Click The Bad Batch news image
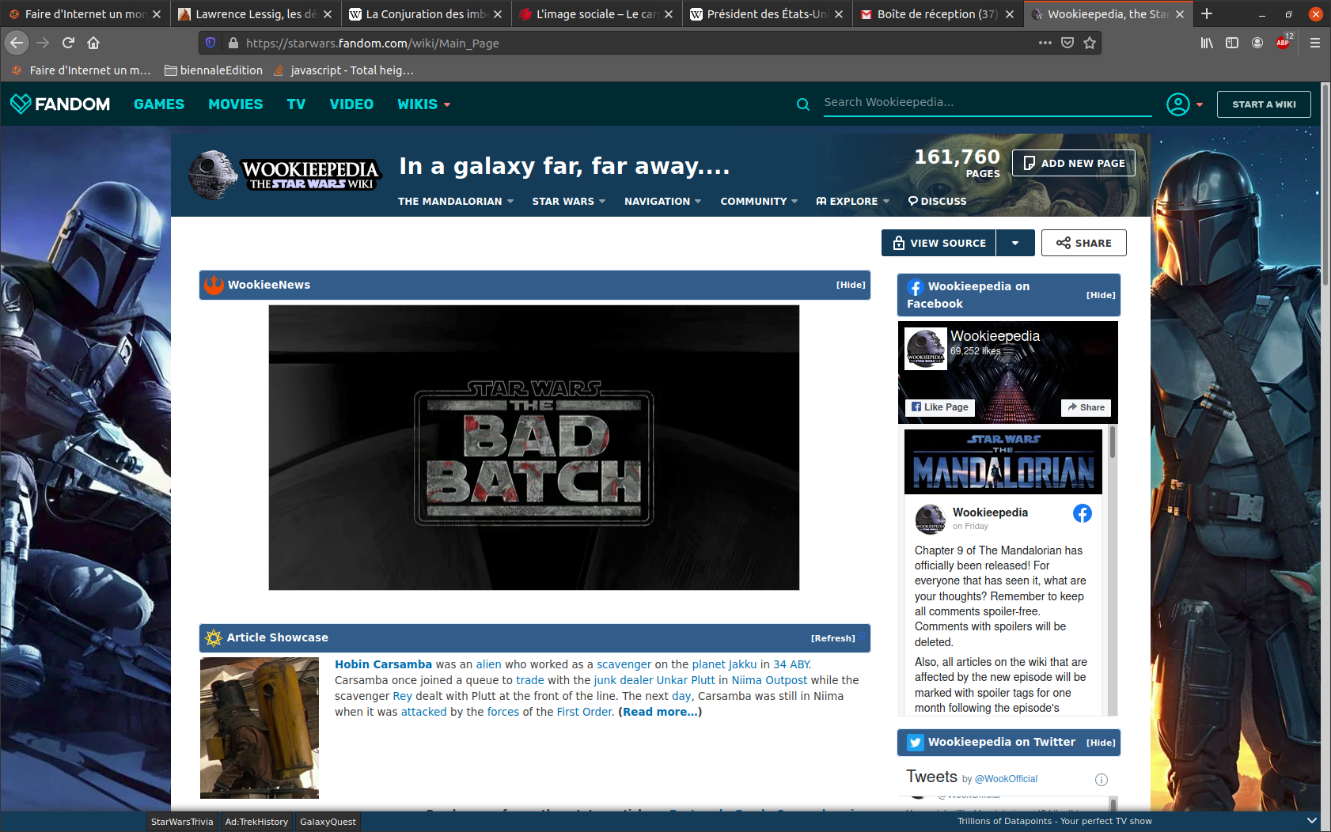Viewport: 1331px width, 832px height. [x=534, y=448]
